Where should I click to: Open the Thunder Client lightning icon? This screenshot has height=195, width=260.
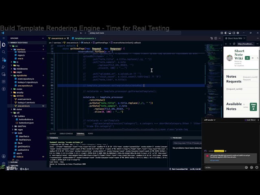pos(4,89)
